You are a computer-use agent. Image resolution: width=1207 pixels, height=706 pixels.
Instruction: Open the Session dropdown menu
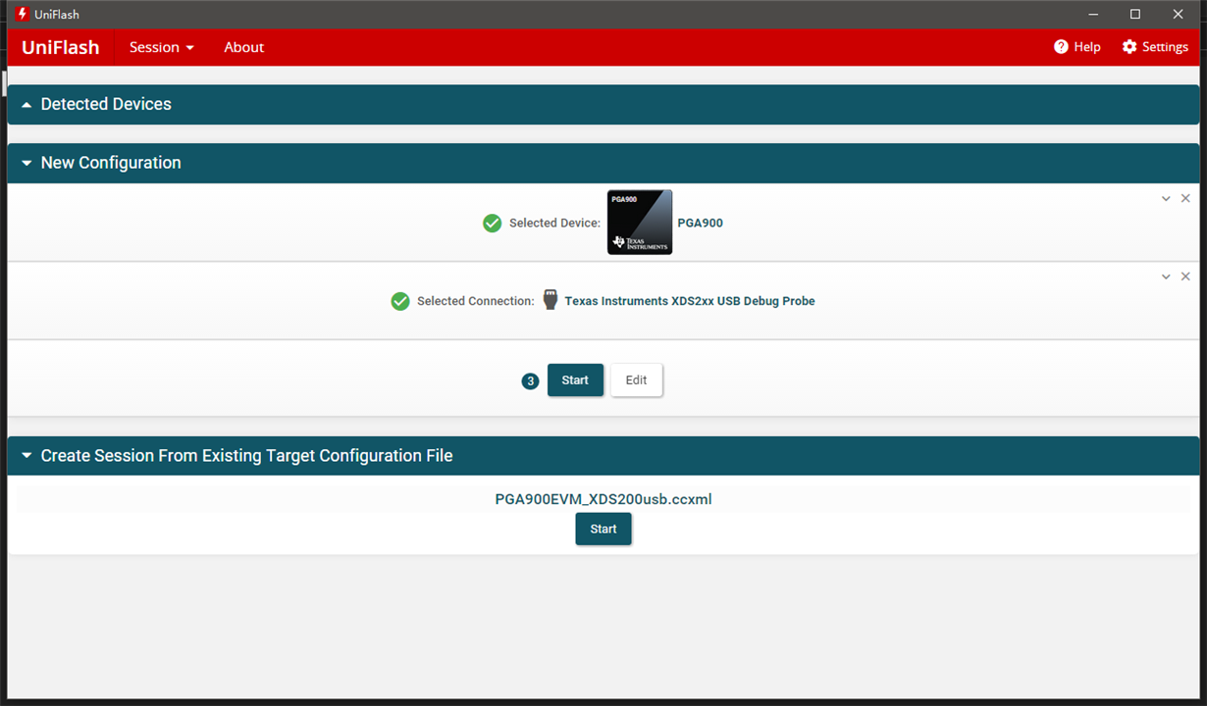162,47
